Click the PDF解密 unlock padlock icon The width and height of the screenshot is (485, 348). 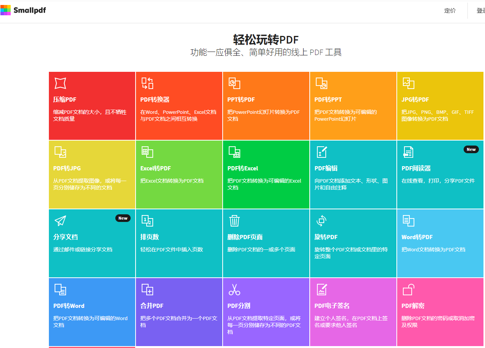click(408, 290)
